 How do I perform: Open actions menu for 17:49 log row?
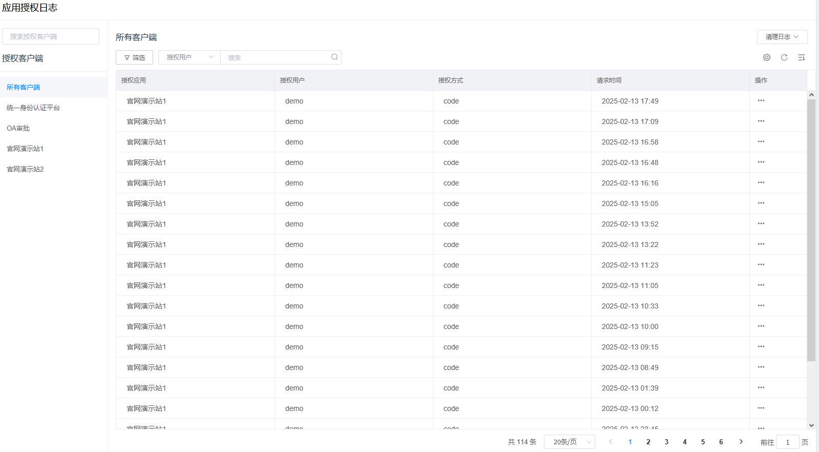click(x=761, y=101)
